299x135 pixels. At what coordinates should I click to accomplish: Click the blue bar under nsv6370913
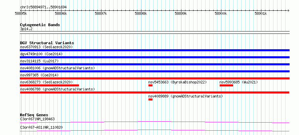tap(155, 50)
